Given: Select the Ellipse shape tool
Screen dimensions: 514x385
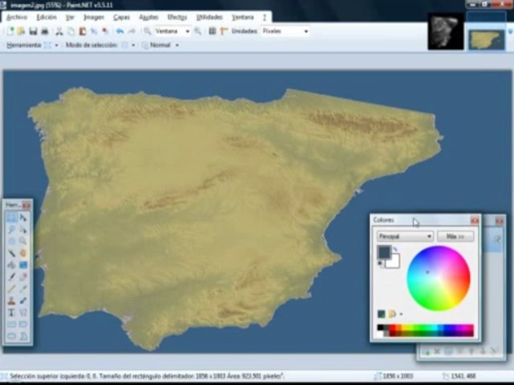Looking at the screenshot, I should (x=11, y=336).
